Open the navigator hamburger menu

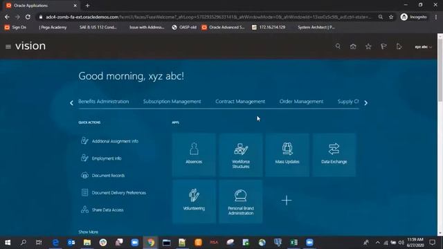(8, 46)
